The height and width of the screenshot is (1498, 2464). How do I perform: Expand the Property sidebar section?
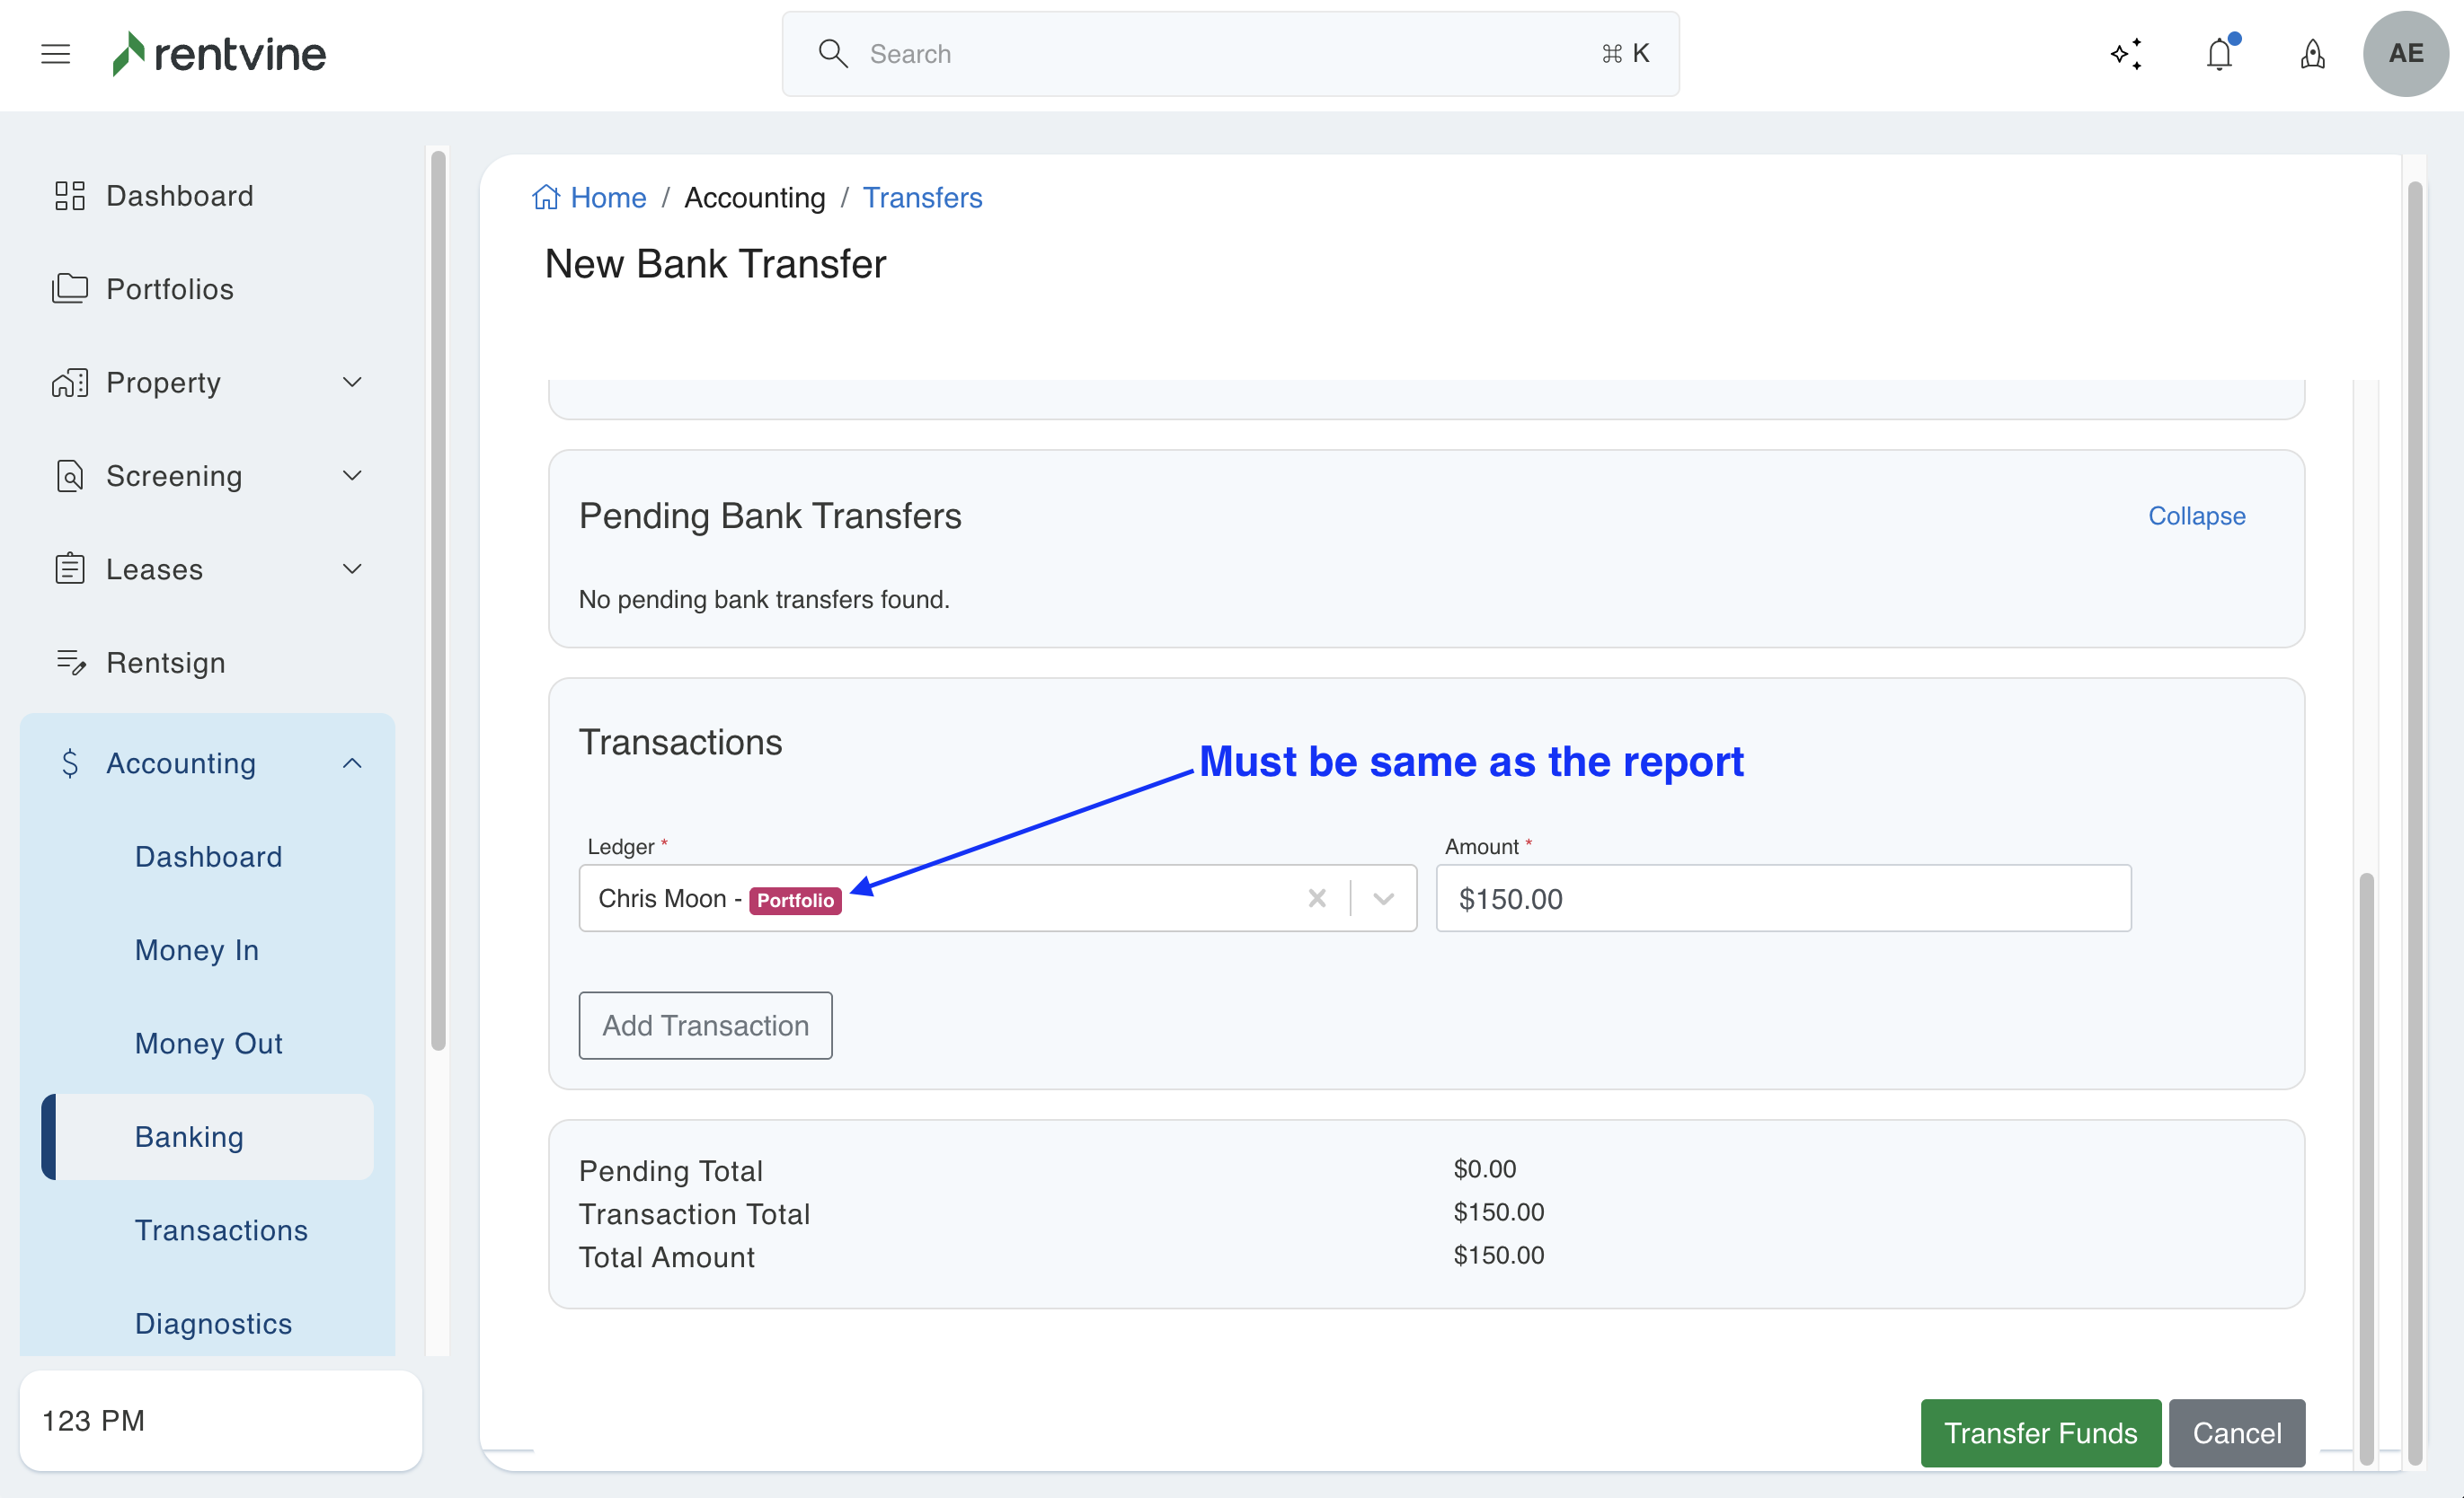(352, 383)
